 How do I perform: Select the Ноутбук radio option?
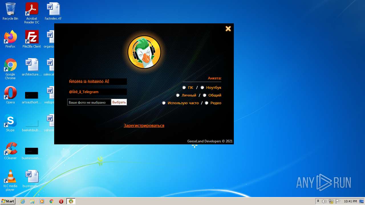click(x=202, y=88)
